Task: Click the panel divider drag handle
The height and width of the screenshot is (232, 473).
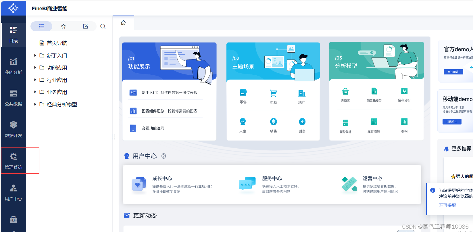Action: click(x=113, y=137)
